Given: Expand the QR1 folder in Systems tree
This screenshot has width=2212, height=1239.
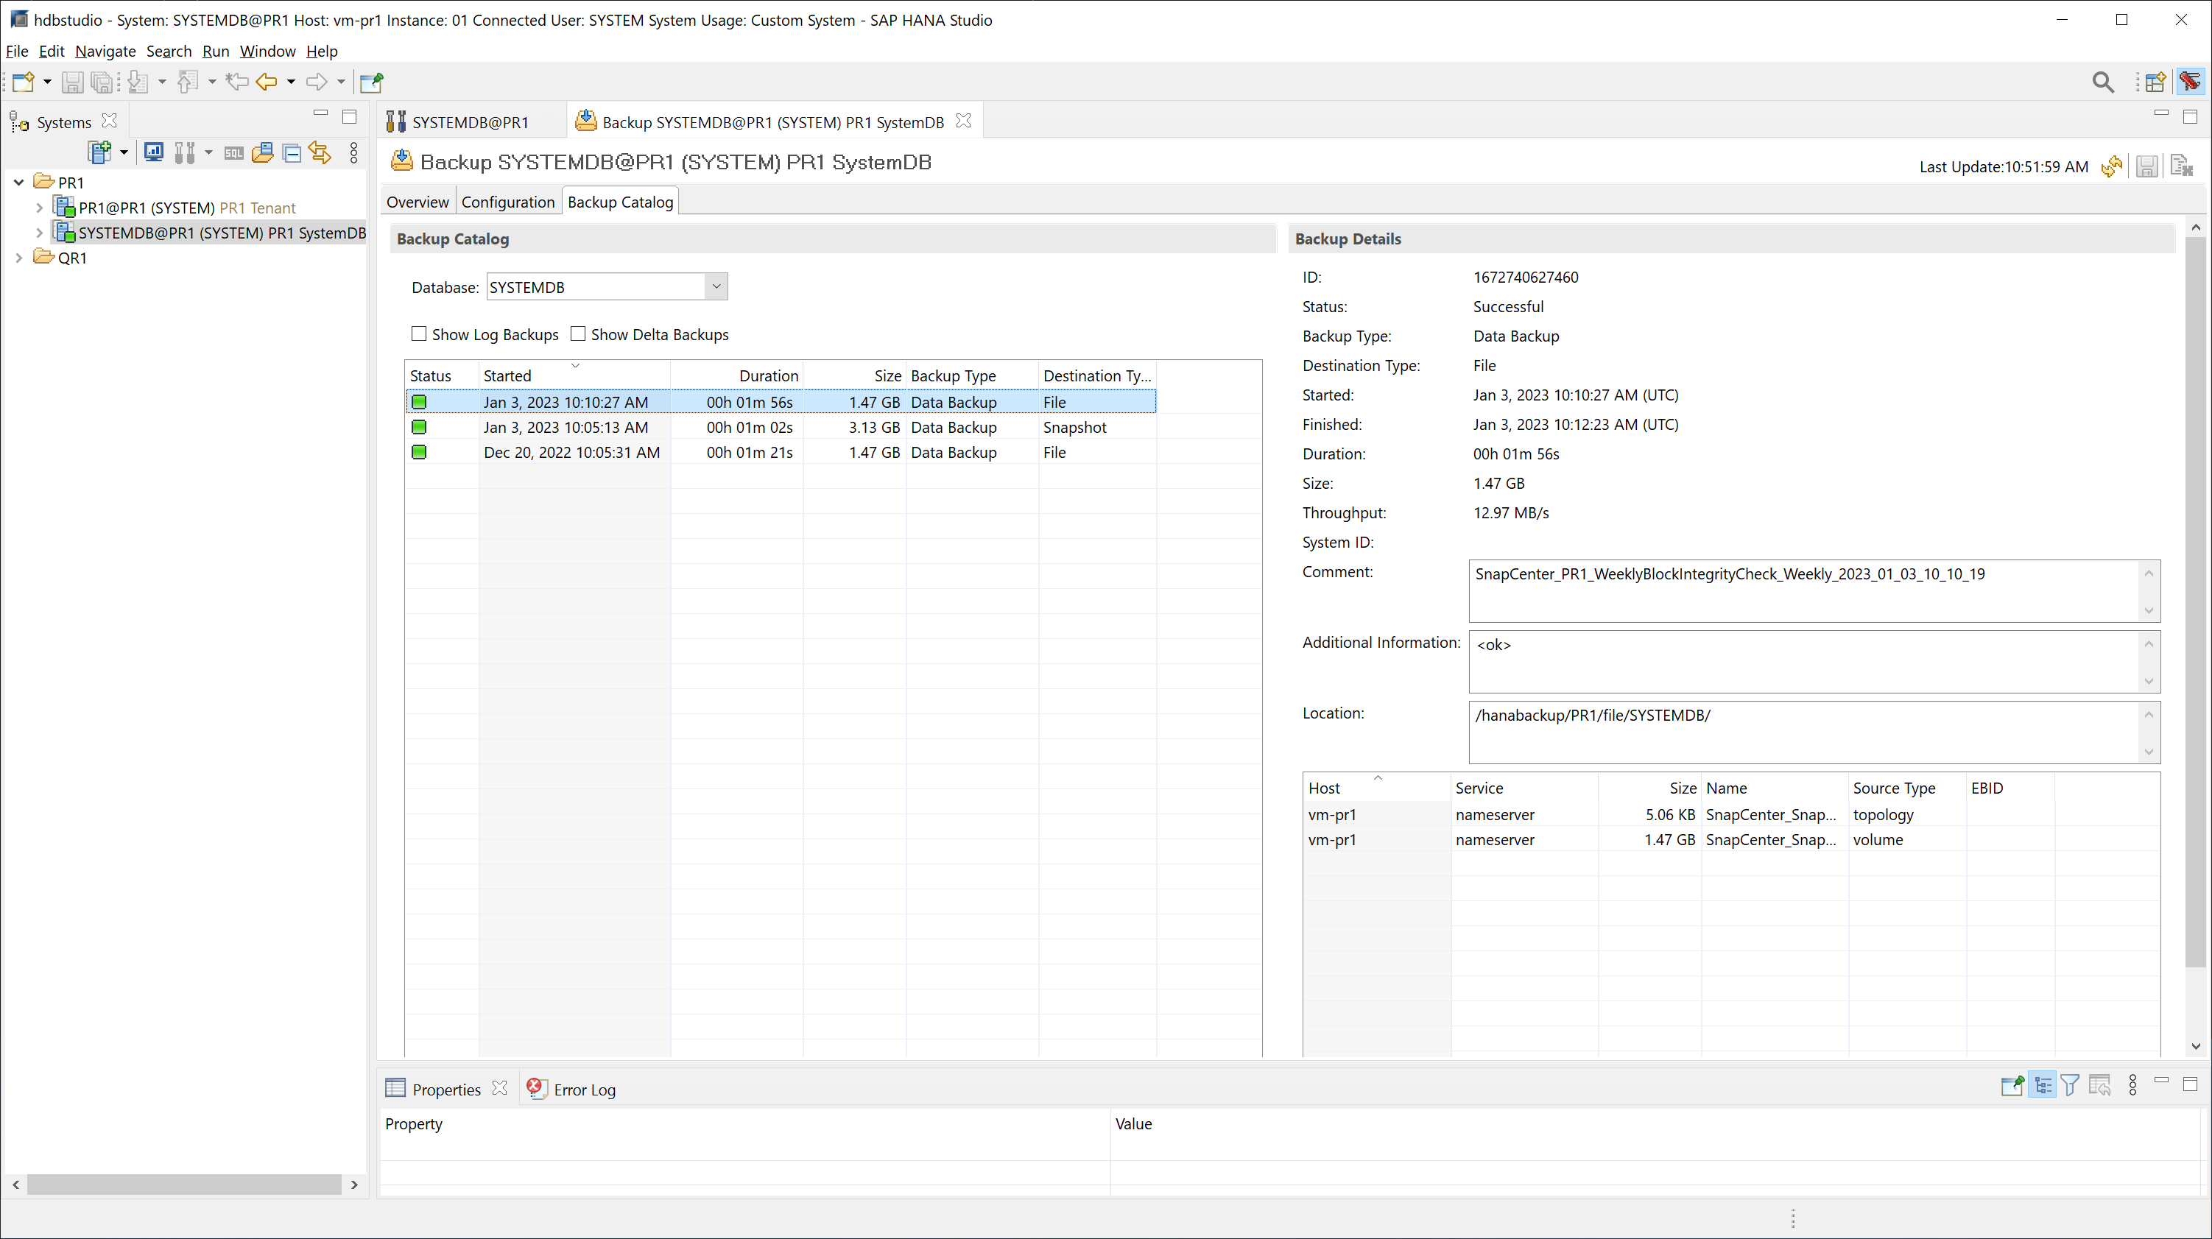Looking at the screenshot, I should [19, 258].
